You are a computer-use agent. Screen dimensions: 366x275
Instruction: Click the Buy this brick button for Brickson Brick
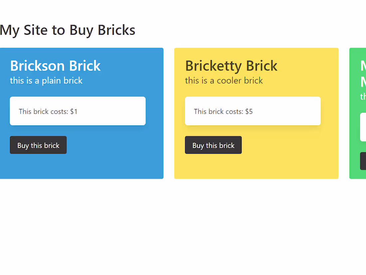pyautogui.click(x=38, y=145)
